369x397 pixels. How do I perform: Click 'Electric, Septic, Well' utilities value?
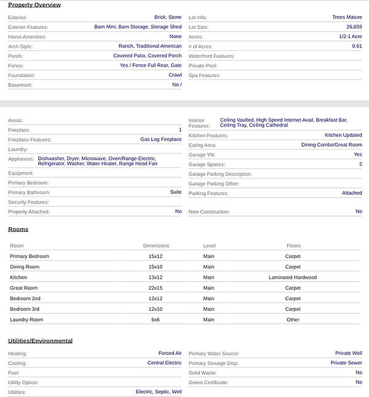point(159,391)
